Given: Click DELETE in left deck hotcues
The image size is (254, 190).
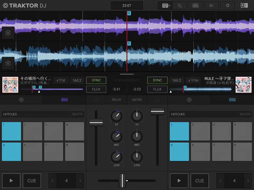Looking at the screenshot, I should [x=77, y=114].
